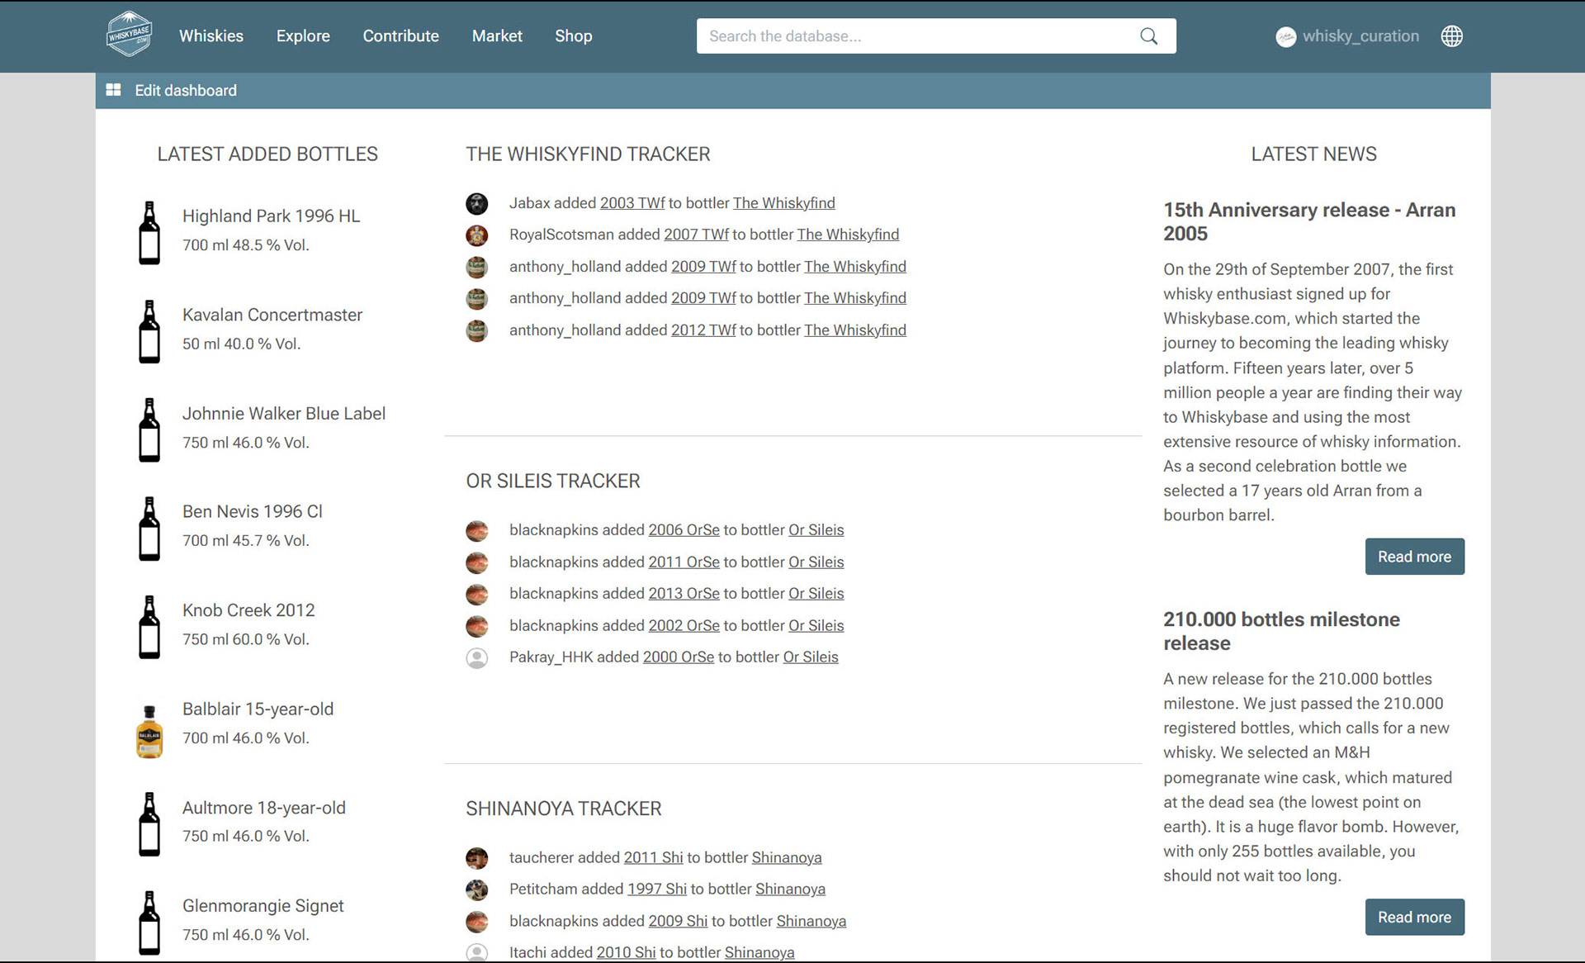Click the Edit dashboard grid icon
This screenshot has width=1585, height=963.
[x=114, y=90]
